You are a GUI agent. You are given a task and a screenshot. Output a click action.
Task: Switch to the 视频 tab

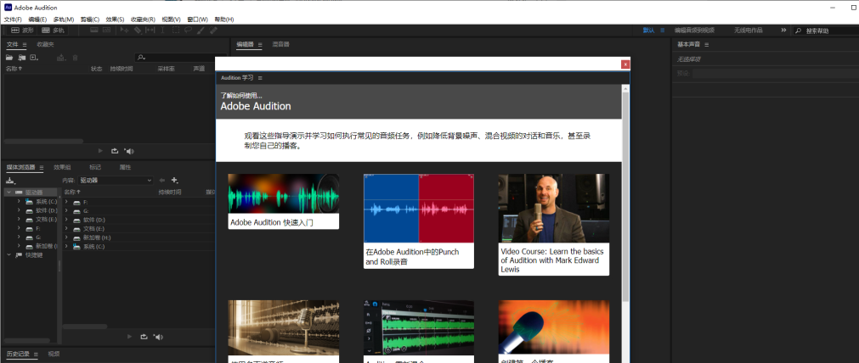54,355
